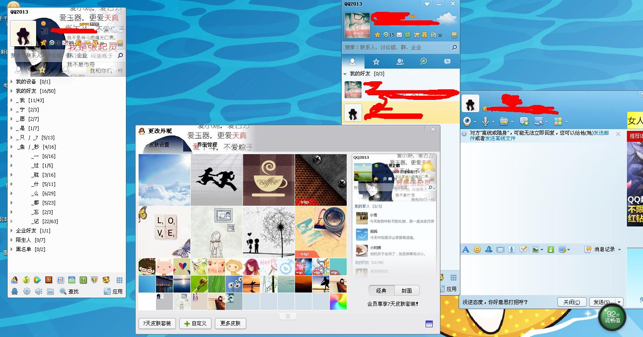Expand the 消息记录 dropdown arrow
Screen dimensions: 643x337
[619, 250]
